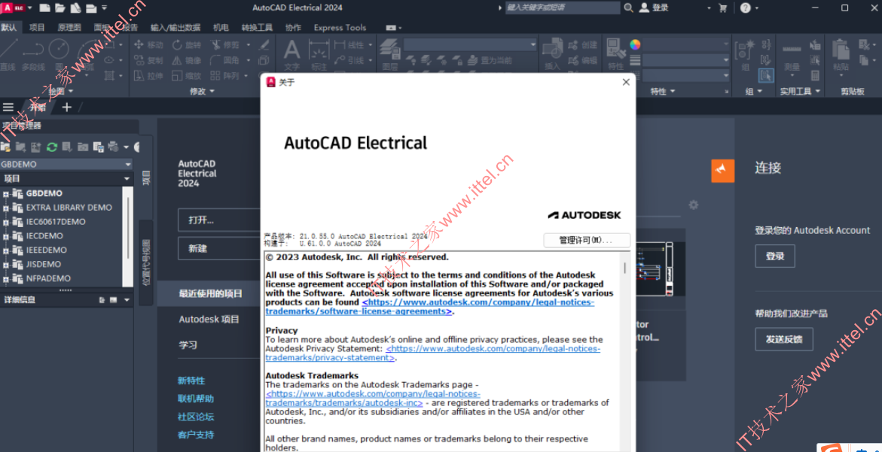Open the AutoCAD Electrical application menu logo

tap(14, 8)
